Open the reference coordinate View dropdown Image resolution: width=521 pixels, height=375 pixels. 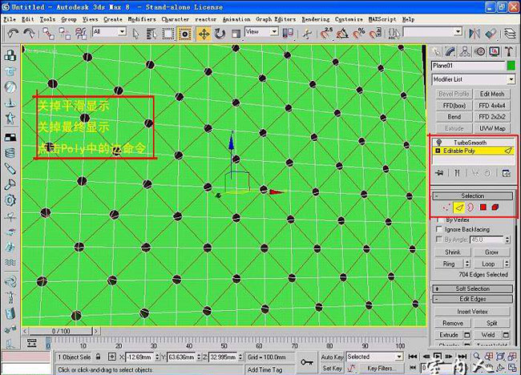click(261, 31)
